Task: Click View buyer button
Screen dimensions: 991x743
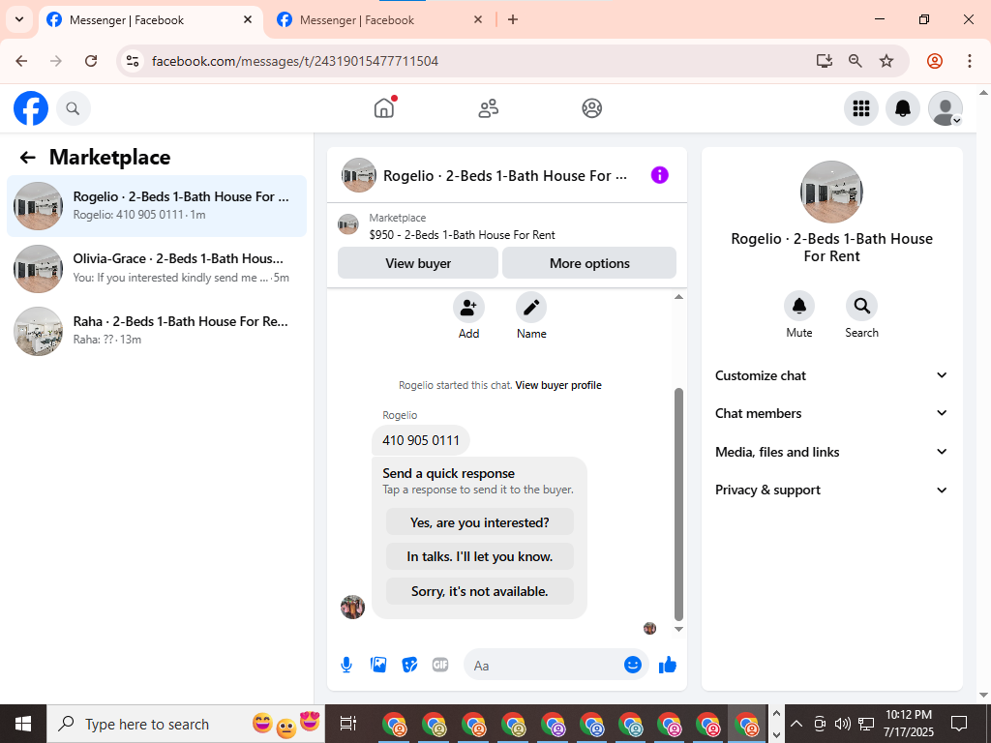Action: click(x=418, y=263)
